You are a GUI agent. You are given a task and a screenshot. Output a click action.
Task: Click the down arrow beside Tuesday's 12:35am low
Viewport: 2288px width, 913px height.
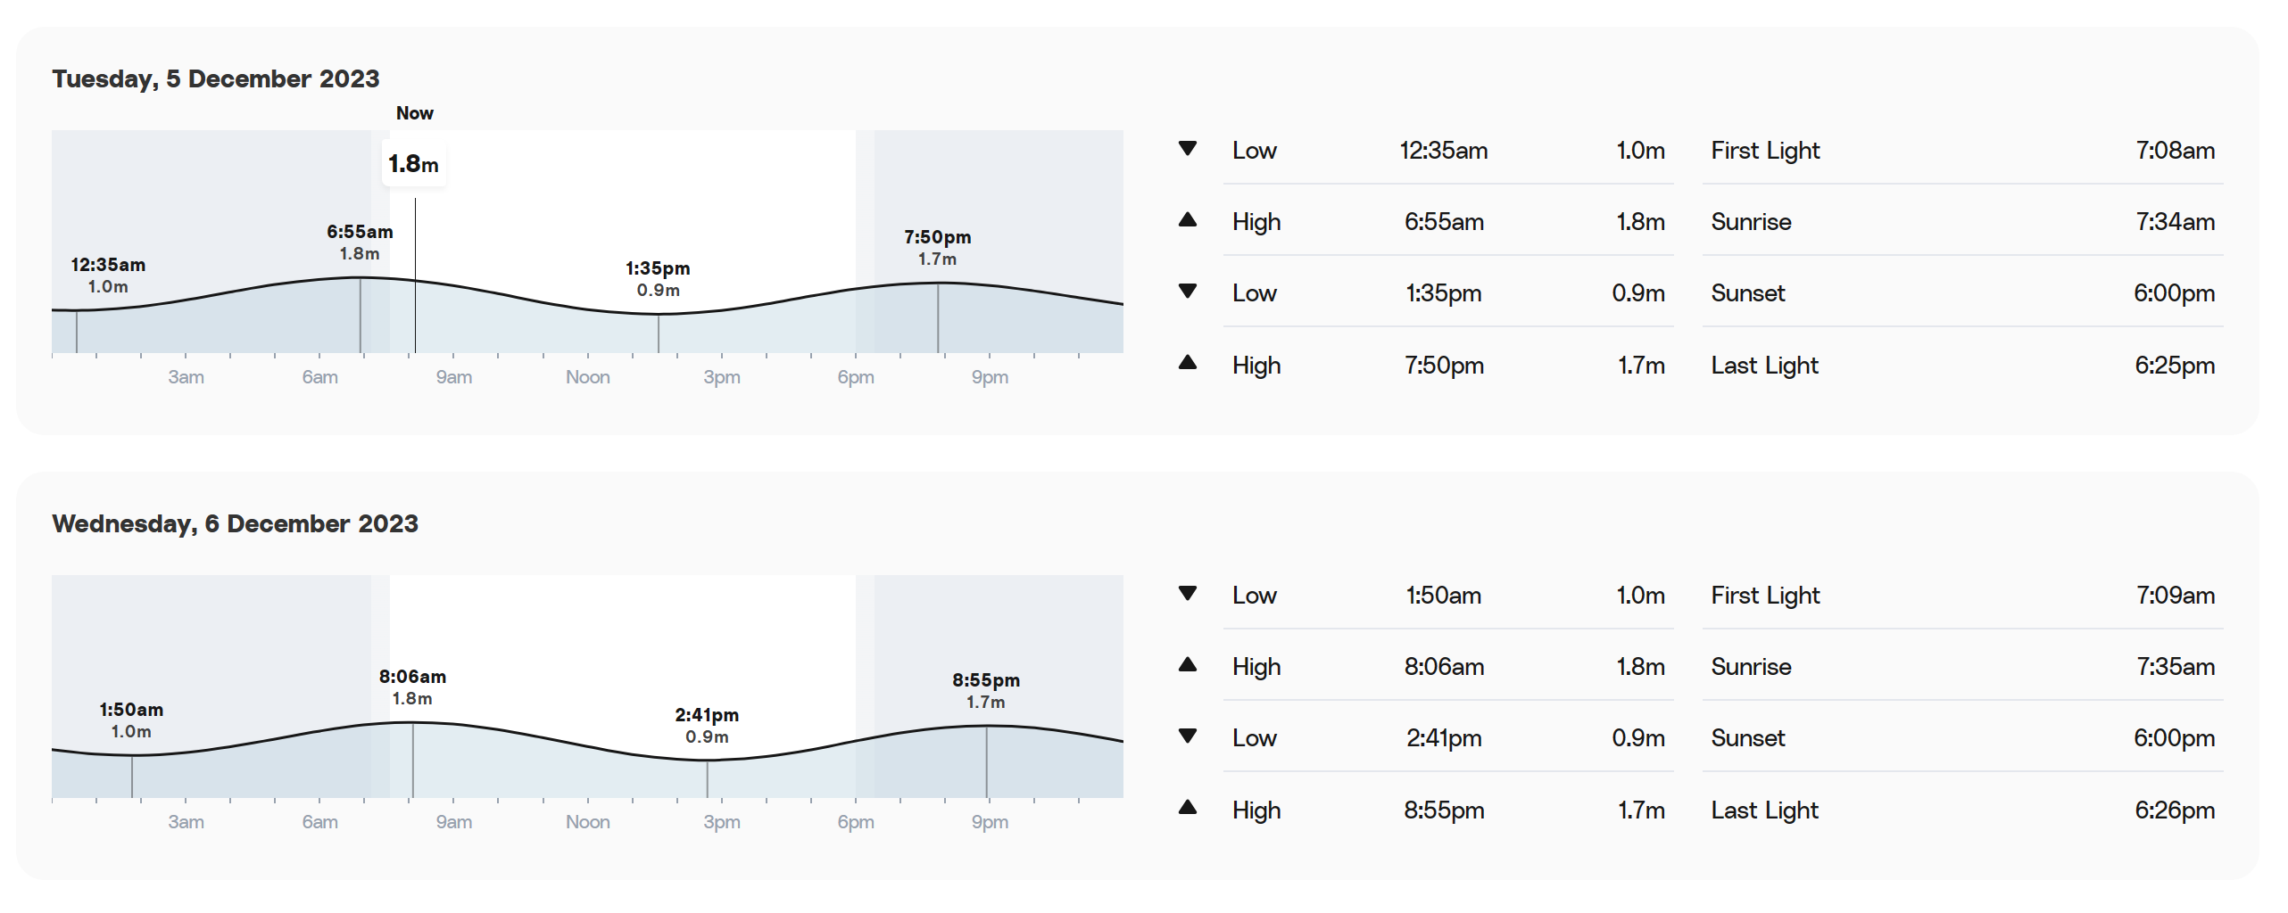point(1187,149)
